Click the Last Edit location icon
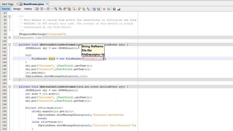 point(37,9)
